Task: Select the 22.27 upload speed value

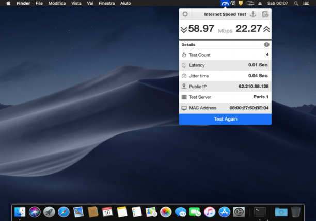Action: (249, 28)
